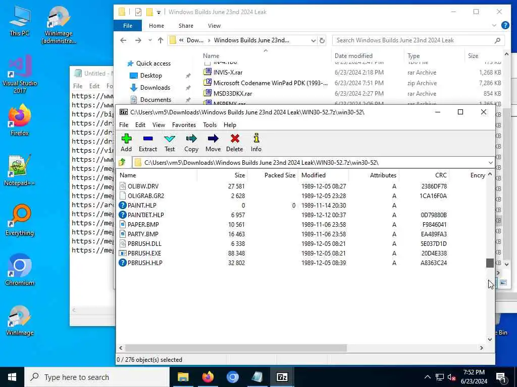Viewport: 517px width, 387px height.
Task: Open Firefox from the taskbar
Action: tap(208, 377)
